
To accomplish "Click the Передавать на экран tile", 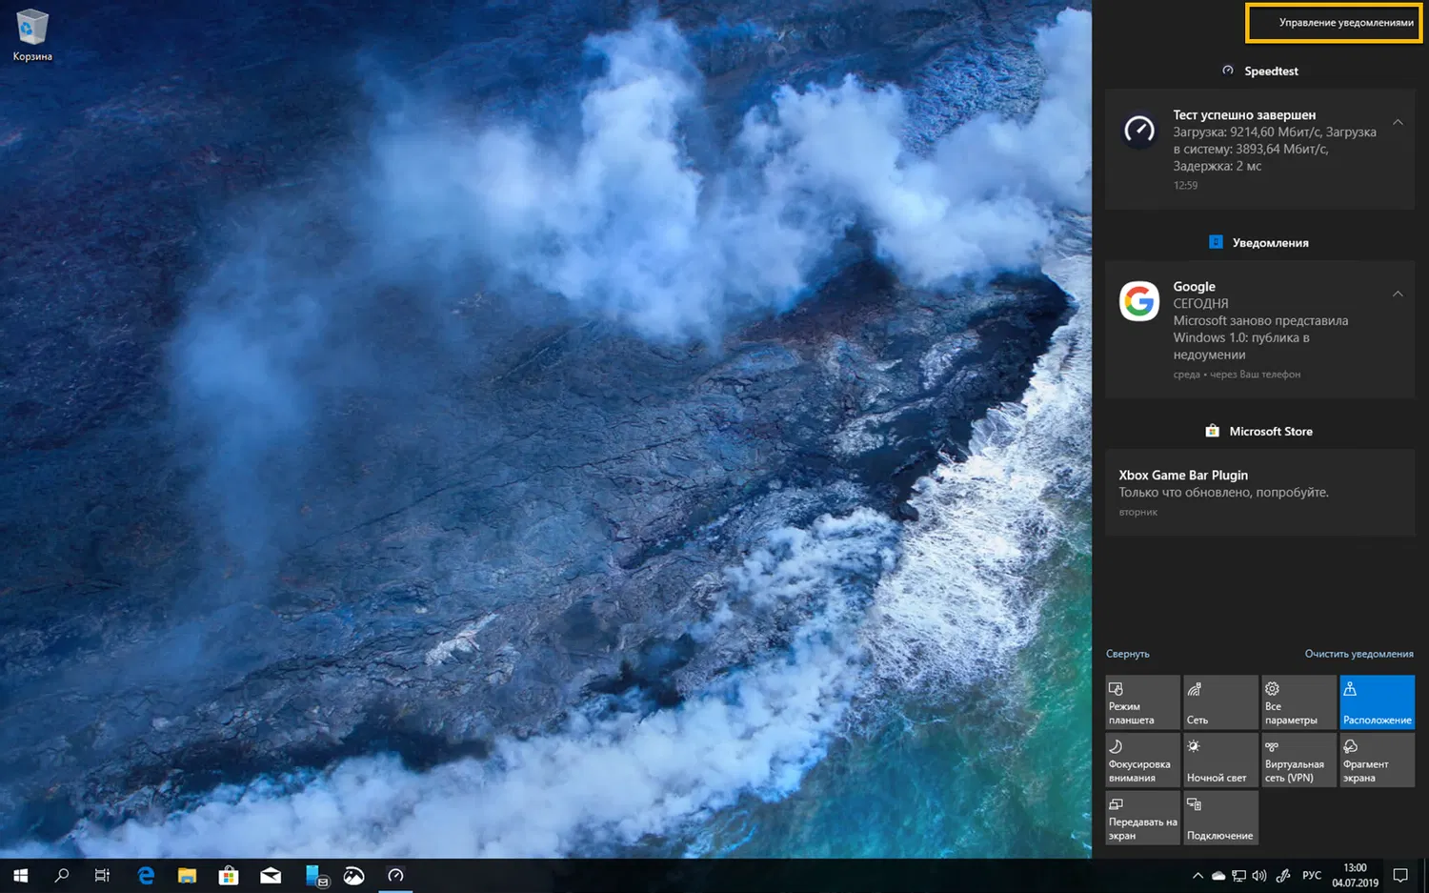I will pos(1142,818).
